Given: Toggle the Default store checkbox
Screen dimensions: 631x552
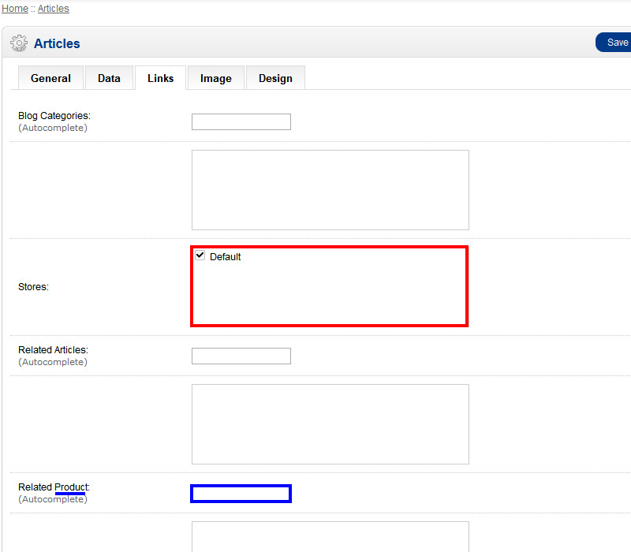Looking at the screenshot, I should pyautogui.click(x=200, y=255).
